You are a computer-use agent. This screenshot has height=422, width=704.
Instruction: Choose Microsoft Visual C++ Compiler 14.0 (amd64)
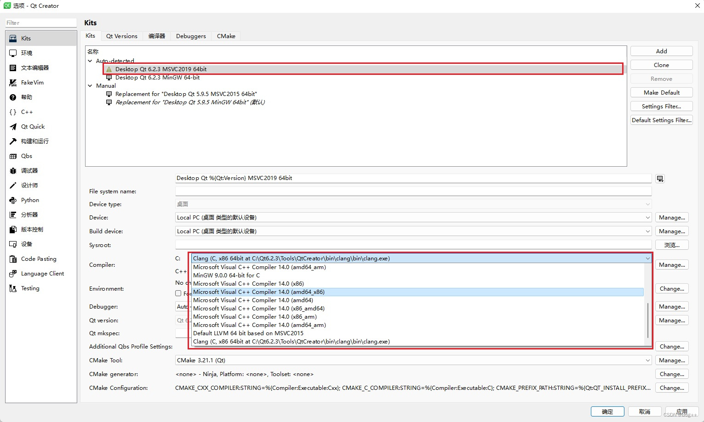coord(418,300)
